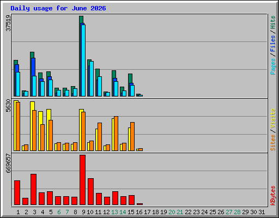The width and height of the screenshot is (279, 218).
Task: Click day 23 on the x-axis
Action: tap(196, 212)
